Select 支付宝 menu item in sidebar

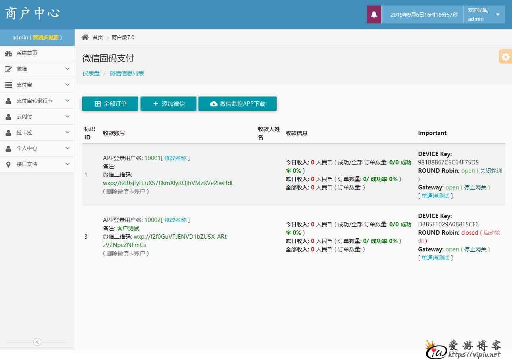point(37,85)
